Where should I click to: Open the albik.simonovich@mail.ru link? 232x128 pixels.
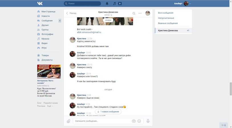coord(89,32)
